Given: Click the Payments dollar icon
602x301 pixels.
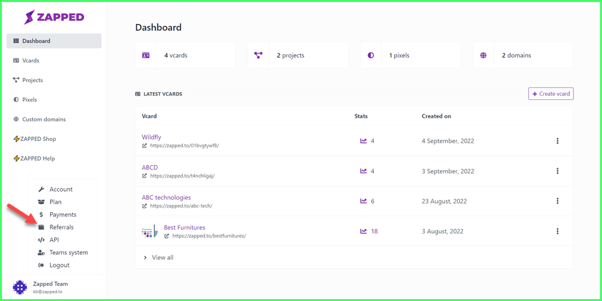Looking at the screenshot, I should coord(42,214).
